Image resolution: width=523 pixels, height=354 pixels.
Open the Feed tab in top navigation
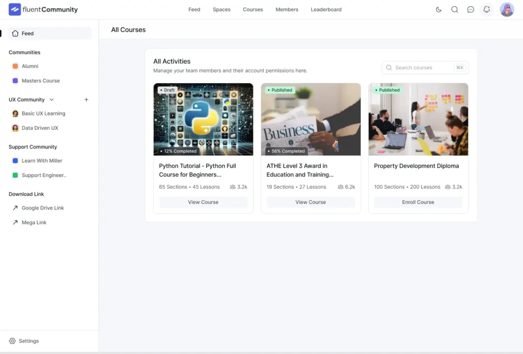point(194,9)
